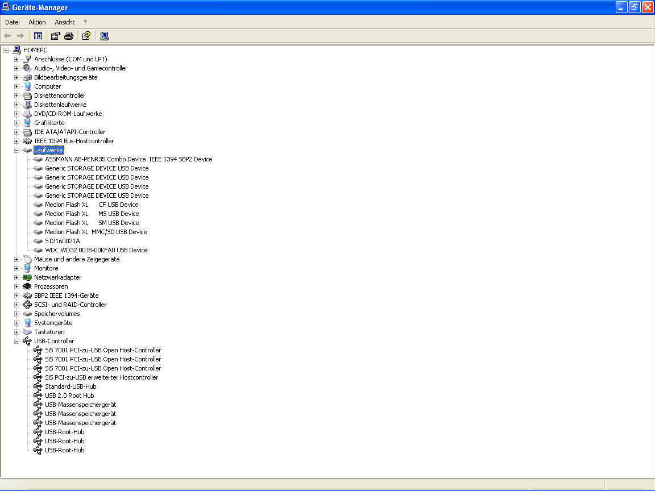Open the Aktion menu
The image size is (655, 491).
37,22
